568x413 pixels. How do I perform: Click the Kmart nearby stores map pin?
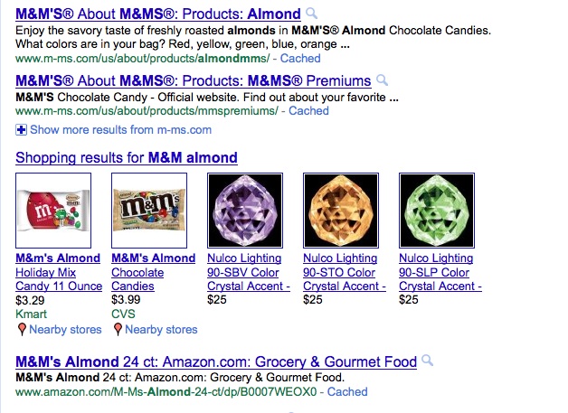tap(21, 329)
